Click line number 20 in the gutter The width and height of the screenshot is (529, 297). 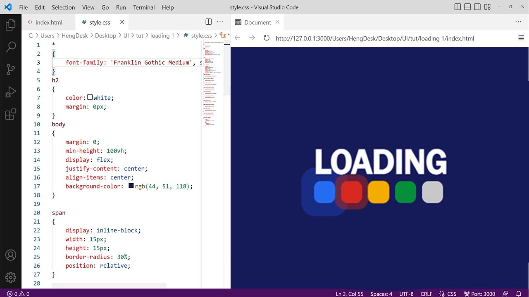(37, 212)
